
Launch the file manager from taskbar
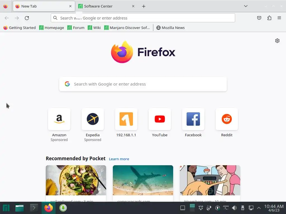[20, 208]
